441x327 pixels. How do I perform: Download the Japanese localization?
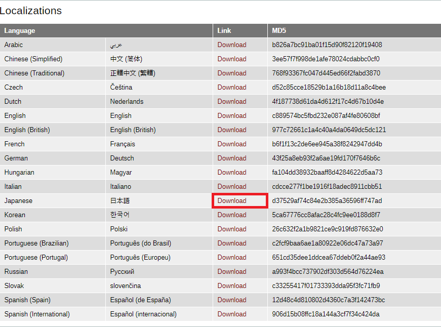[x=232, y=201]
